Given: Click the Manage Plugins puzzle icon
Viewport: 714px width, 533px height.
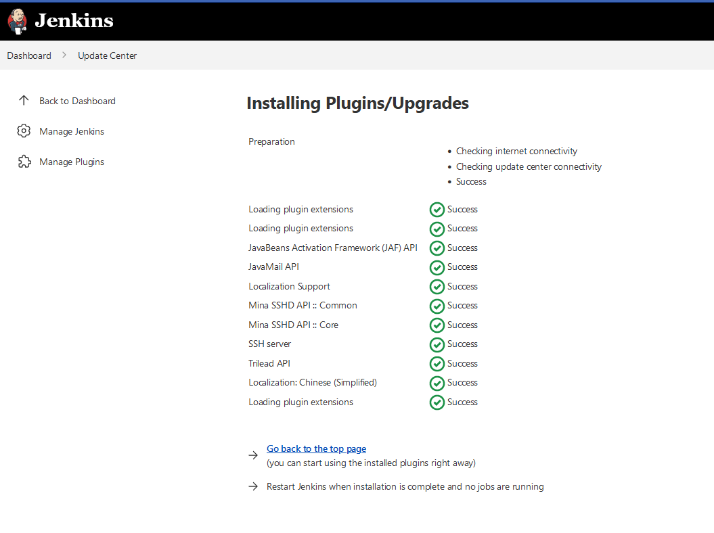Looking at the screenshot, I should tap(24, 162).
